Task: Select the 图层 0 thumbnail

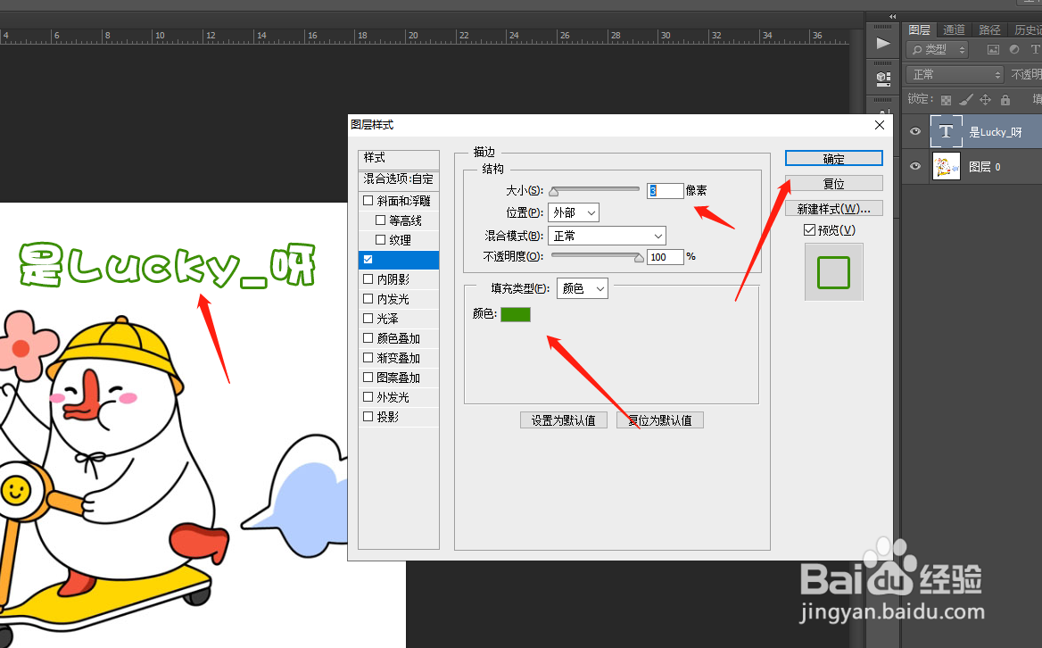Action: 947,166
